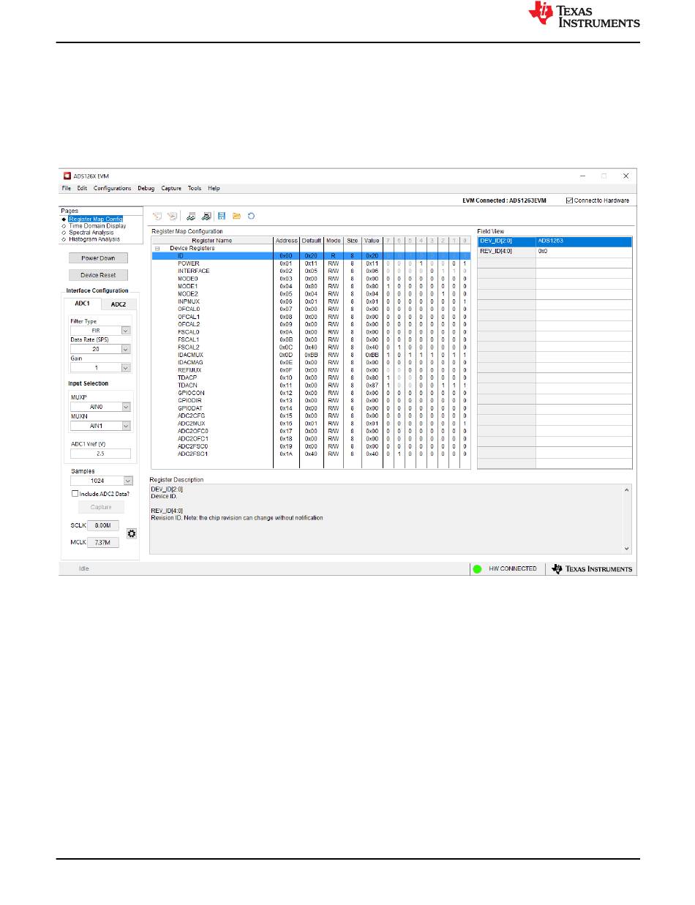This screenshot has height=905, width=695.
Task: Open the Samples count dropdown
Action: click(128, 481)
